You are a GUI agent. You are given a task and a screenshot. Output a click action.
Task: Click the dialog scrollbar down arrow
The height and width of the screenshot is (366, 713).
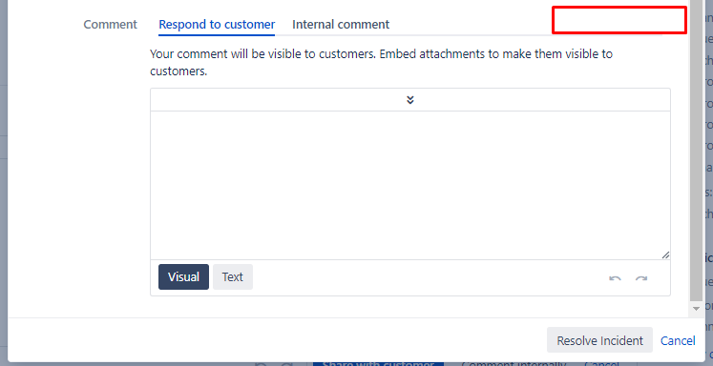[696, 308]
